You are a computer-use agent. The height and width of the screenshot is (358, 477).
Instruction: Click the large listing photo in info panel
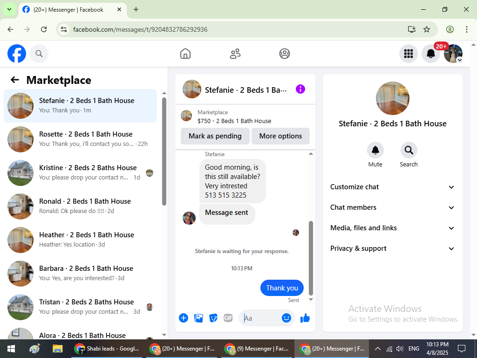click(x=392, y=98)
